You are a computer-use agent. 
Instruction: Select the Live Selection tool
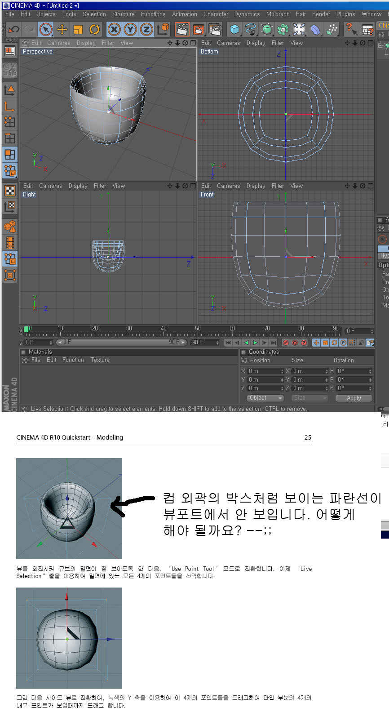46,29
